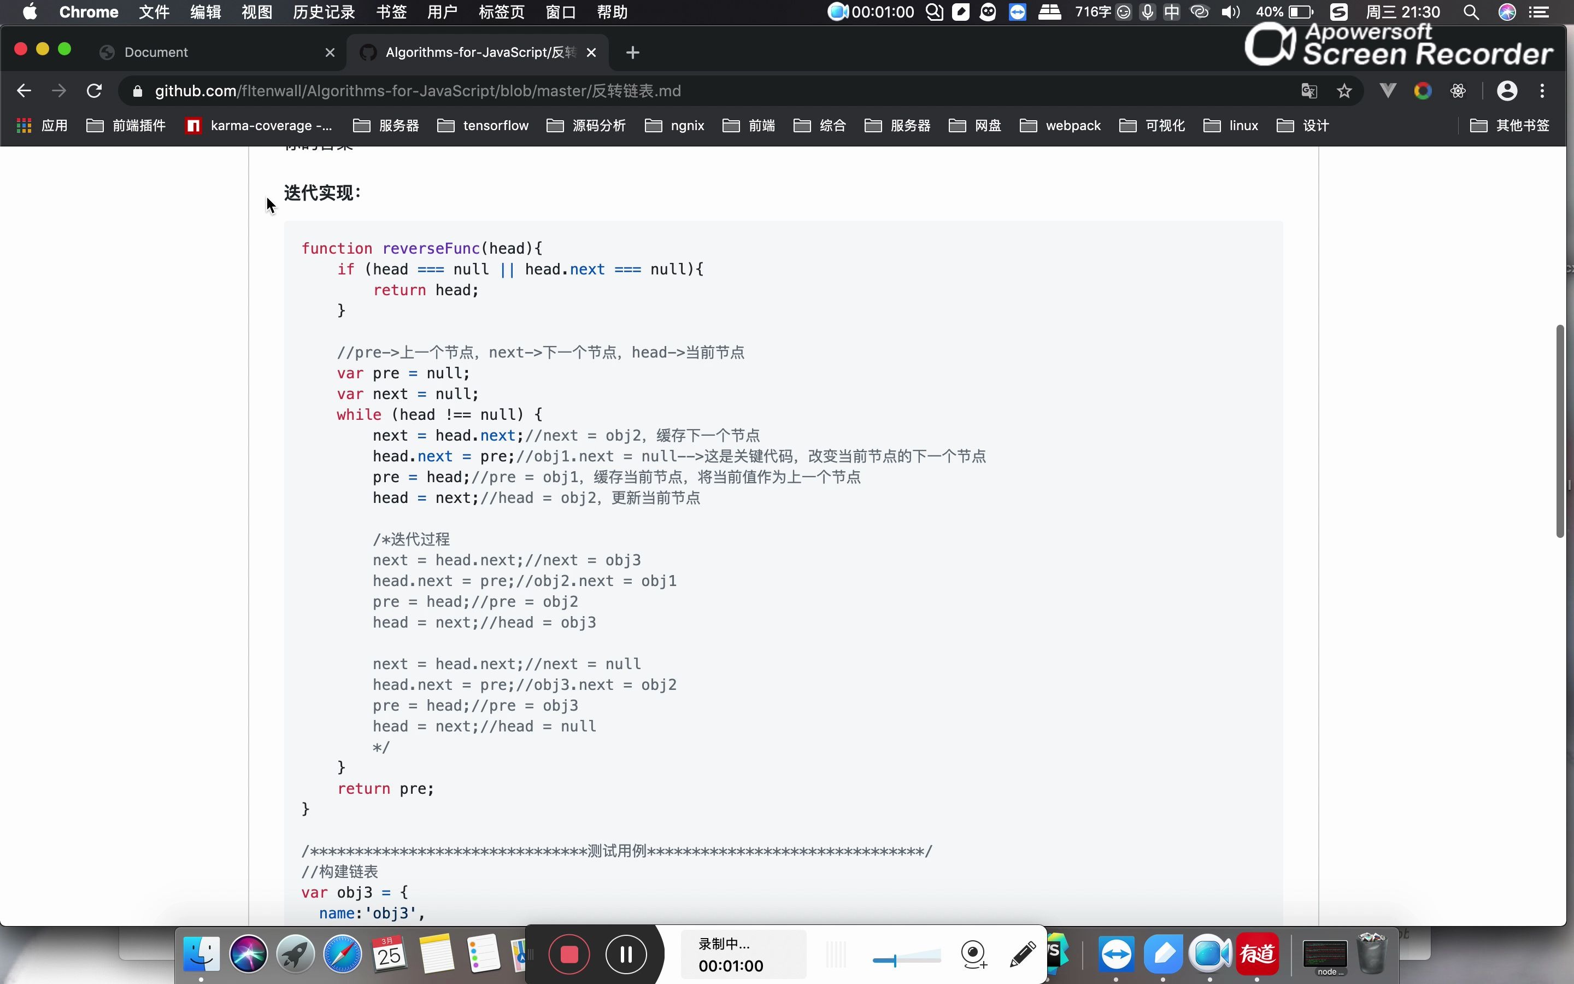
Task: Open the 书签 menu
Action: pos(391,13)
